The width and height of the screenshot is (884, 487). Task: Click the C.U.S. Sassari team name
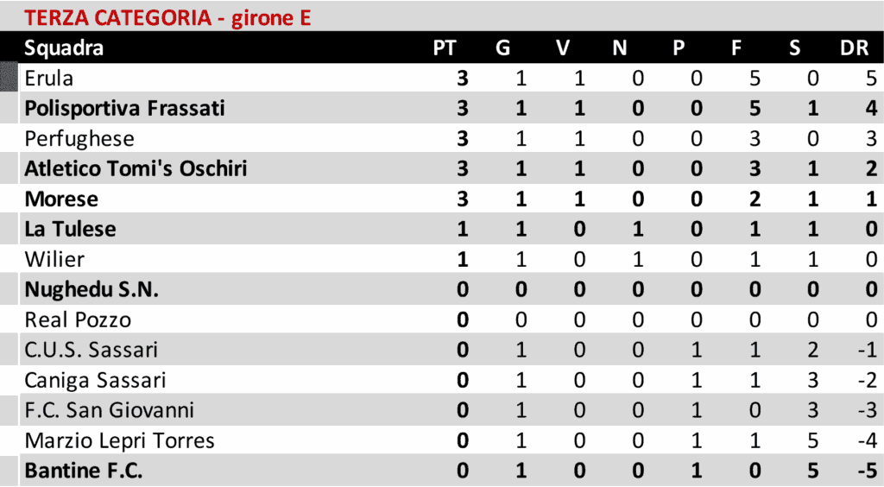tap(91, 351)
